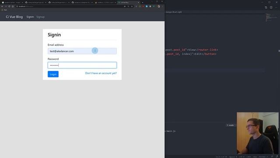This screenshot has height=158, width=280.
Task: Click the Apps bookmarks bar item
Action: (x=4, y=10)
